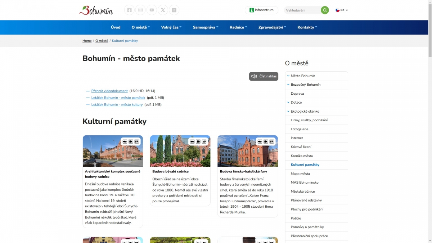This screenshot has height=243, width=432.
Task: Select Mapa města in the sidebar menu
Action: [316, 174]
